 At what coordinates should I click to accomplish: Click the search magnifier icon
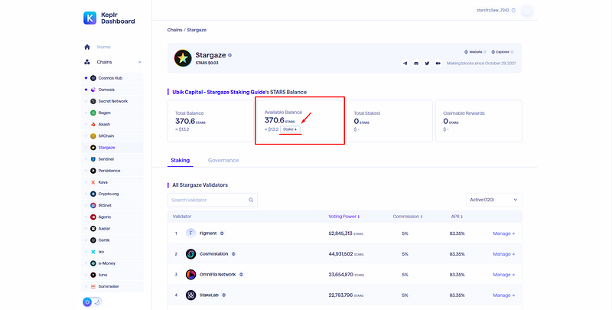click(251, 200)
